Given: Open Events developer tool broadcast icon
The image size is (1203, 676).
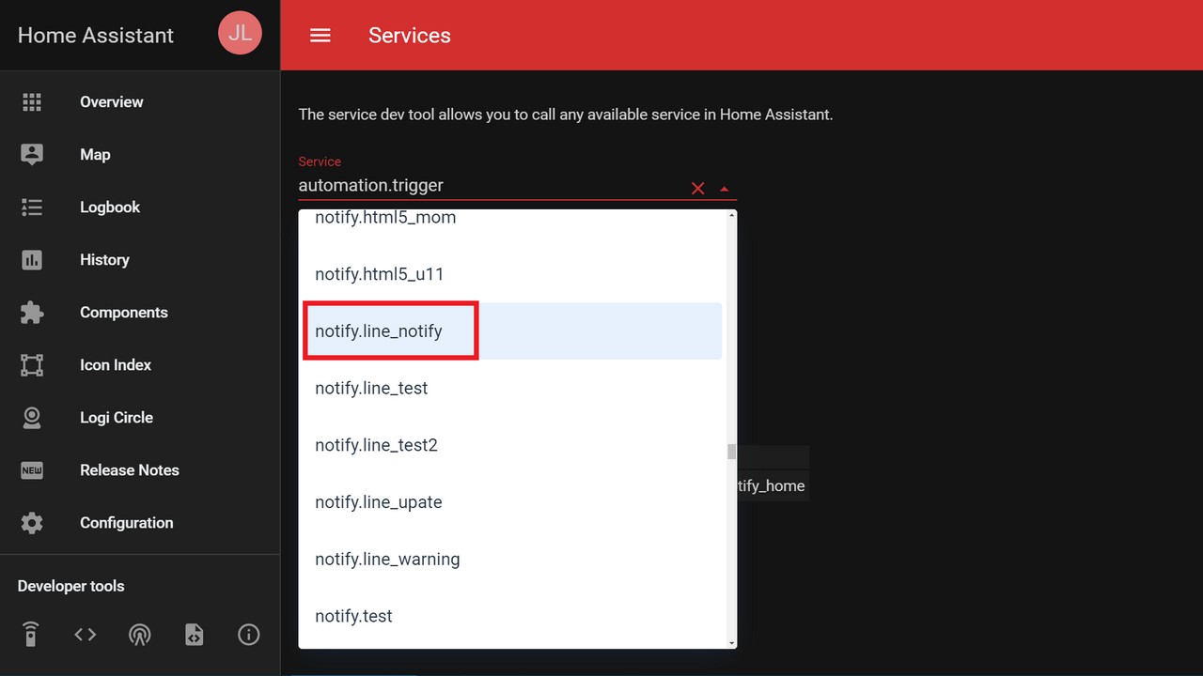Looking at the screenshot, I should point(140,635).
